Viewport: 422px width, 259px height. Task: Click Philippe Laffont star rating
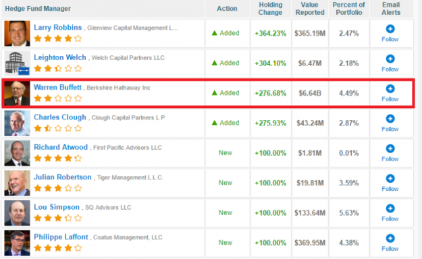[x=58, y=248]
